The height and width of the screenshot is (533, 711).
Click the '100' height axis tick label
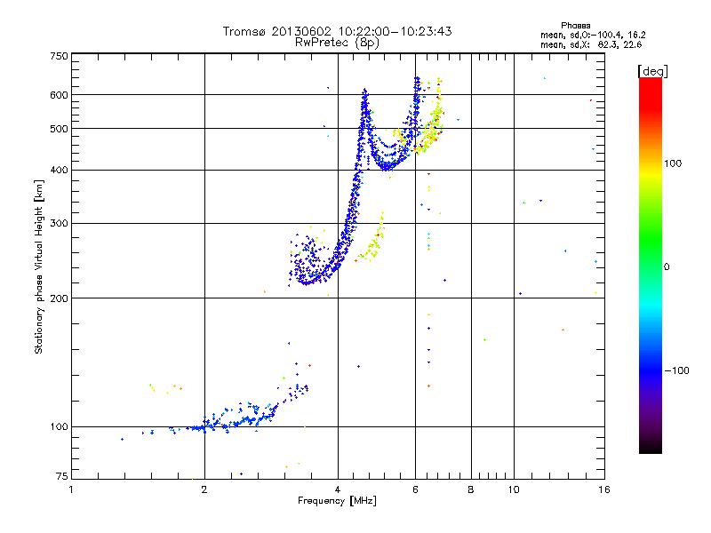(x=59, y=427)
